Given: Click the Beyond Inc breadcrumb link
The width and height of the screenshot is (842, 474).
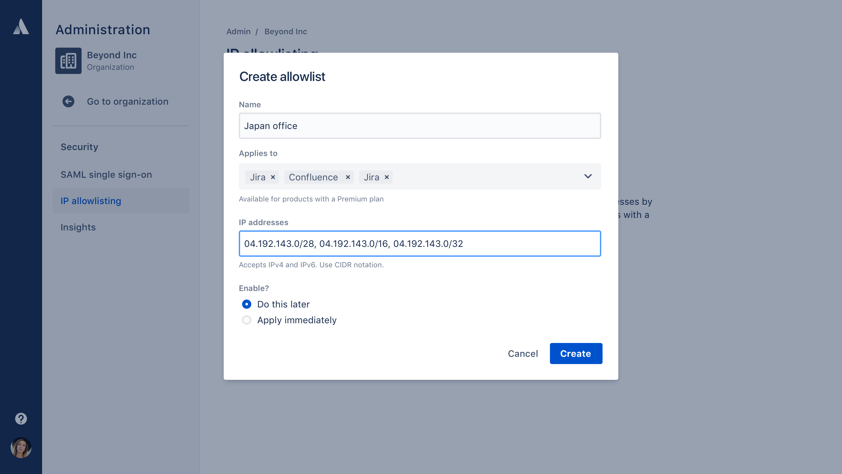Looking at the screenshot, I should click(x=286, y=32).
